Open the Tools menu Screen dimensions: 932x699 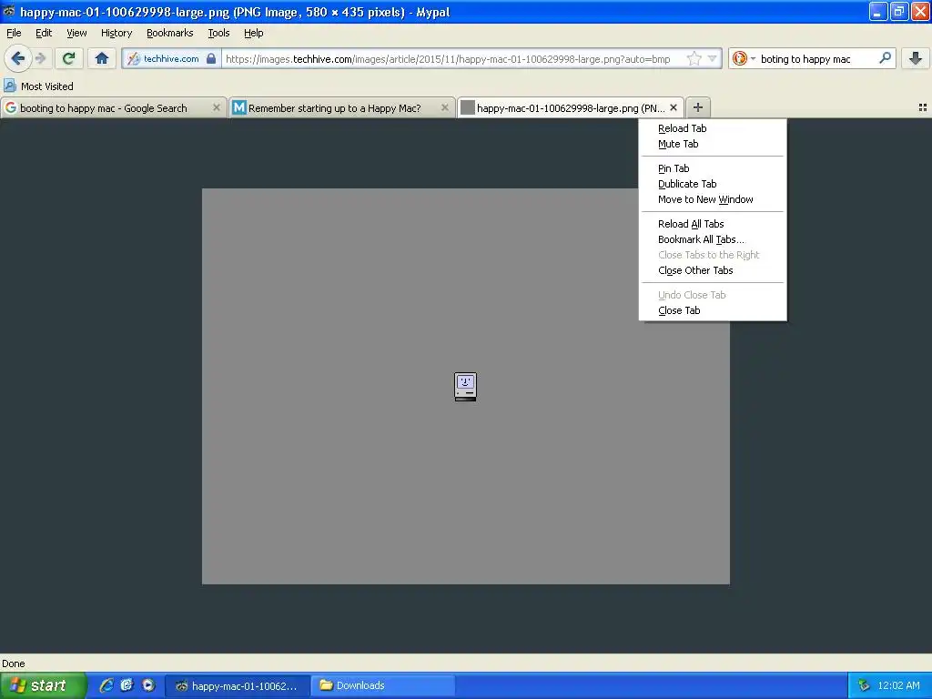pos(218,33)
